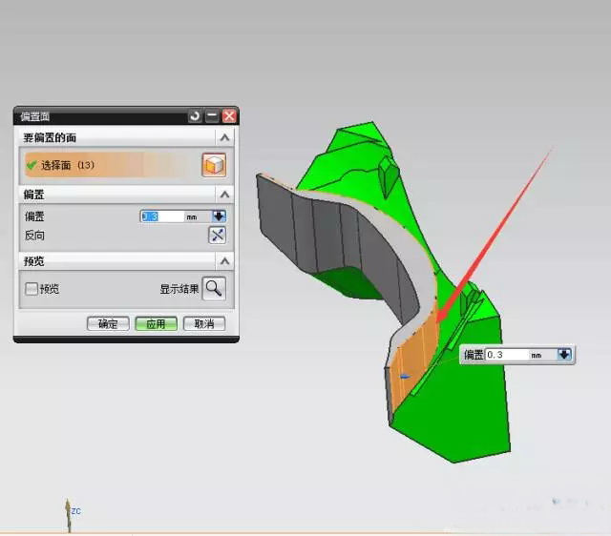The width and height of the screenshot is (611, 536).
Task: Reset the 偏置面 dialog with the circular arrow
Action: [x=196, y=115]
